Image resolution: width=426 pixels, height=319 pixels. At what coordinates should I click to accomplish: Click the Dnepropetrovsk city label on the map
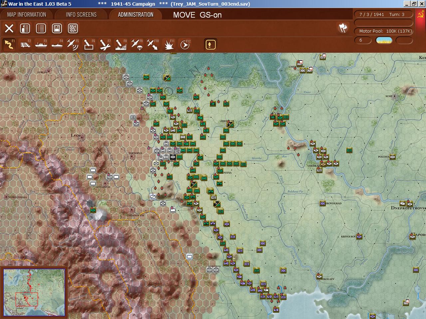408,208
